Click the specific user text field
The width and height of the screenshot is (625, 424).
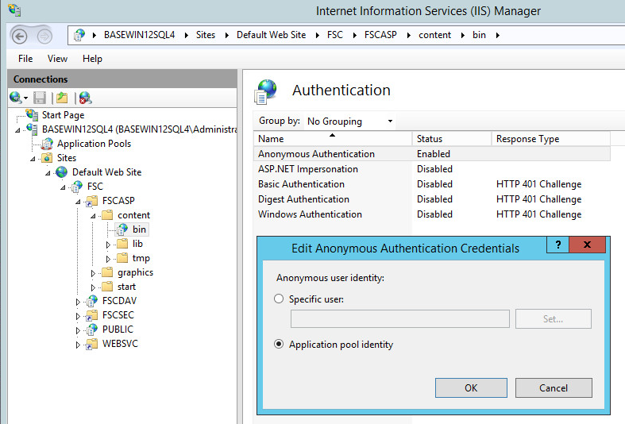pos(399,319)
